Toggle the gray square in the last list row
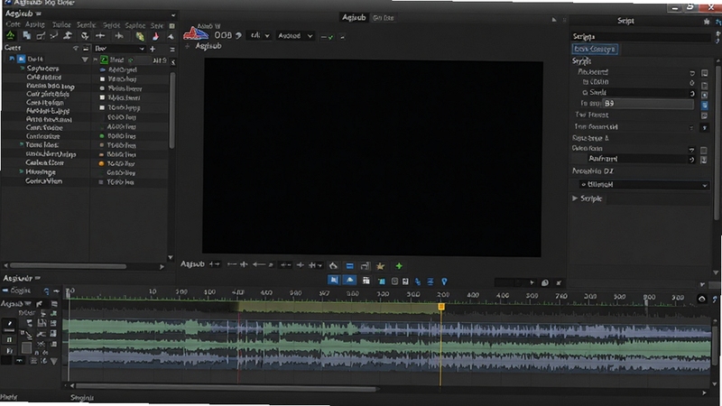Screen dimensions: 722x406 click(x=101, y=182)
